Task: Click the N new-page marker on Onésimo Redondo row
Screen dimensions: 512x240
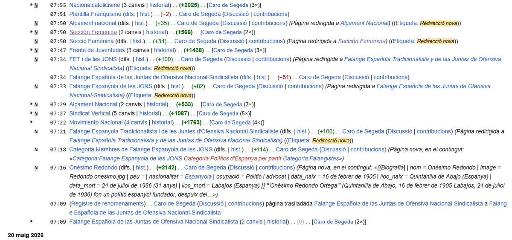Action: (x=36, y=168)
